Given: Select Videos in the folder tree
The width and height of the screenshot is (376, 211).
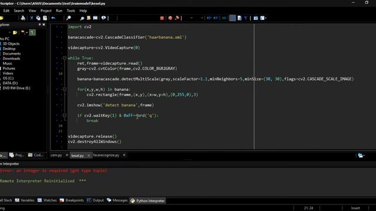Looking at the screenshot, I should point(8,73).
